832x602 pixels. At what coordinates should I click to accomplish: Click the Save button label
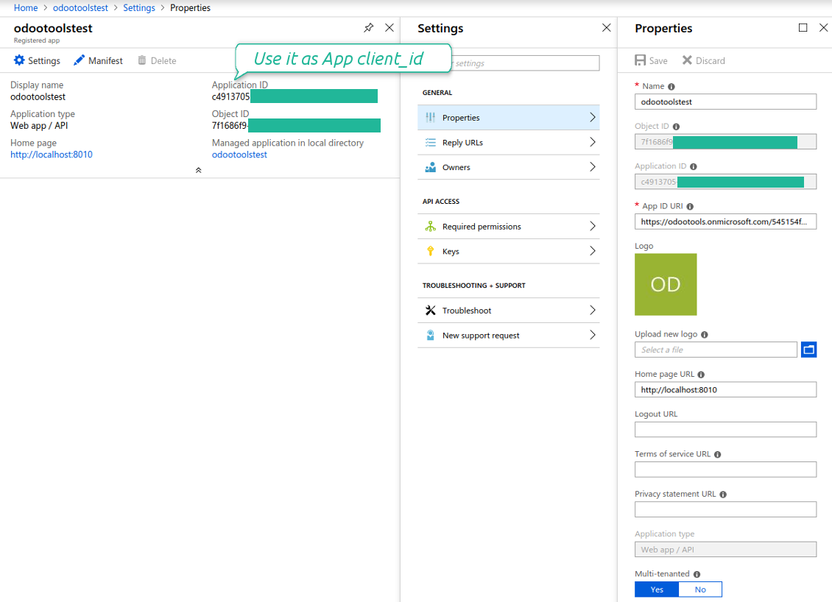coord(658,61)
